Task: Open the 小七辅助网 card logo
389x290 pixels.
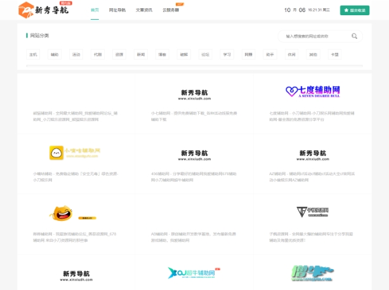Action: coord(194,95)
